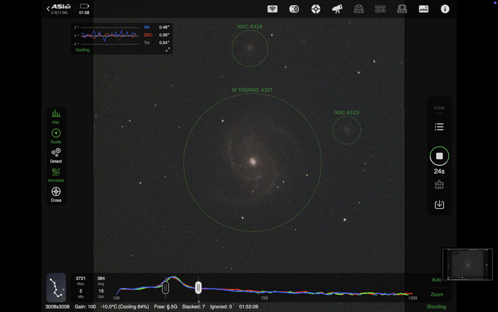Open the Wi-Fi settings icon
498x312 pixels.
[x=272, y=9]
